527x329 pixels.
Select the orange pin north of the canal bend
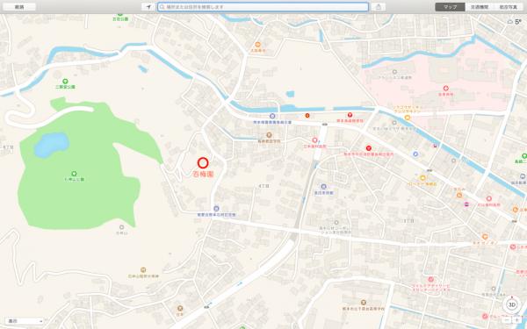tap(257, 45)
